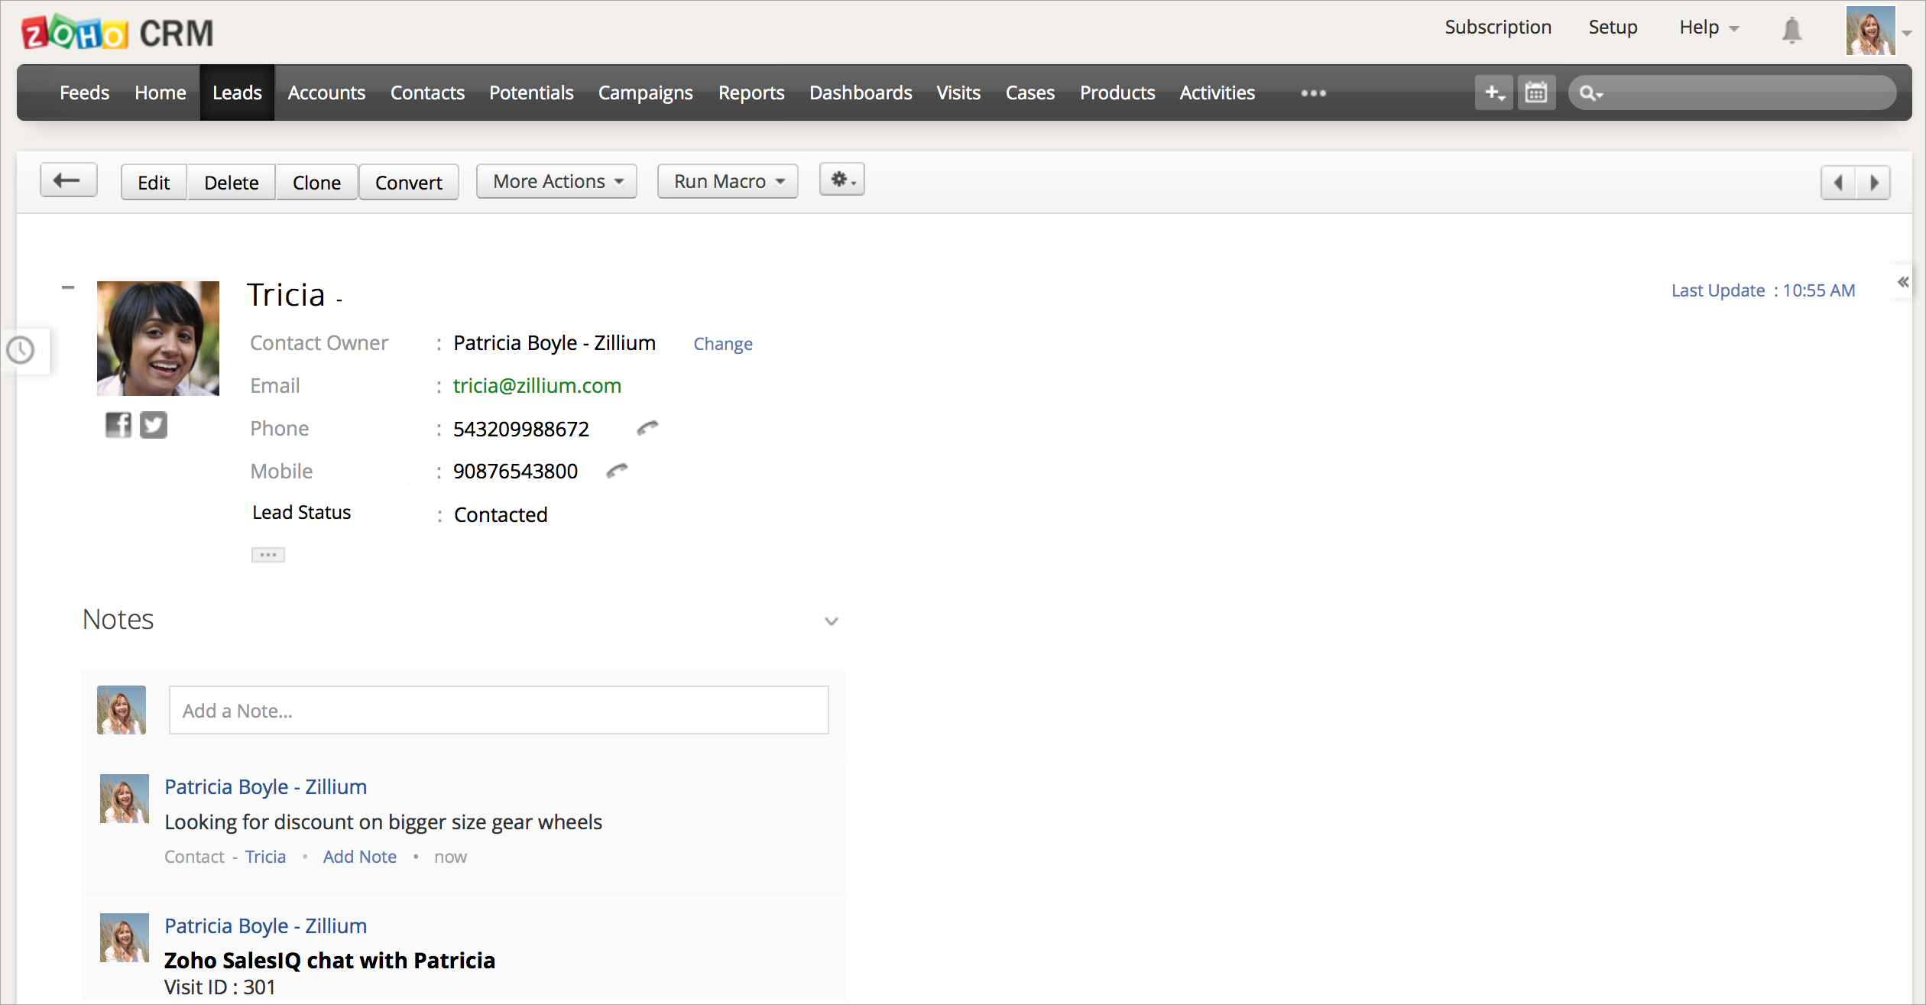This screenshot has width=1926, height=1005.
Task: Click the Facebook icon under photo
Action: coord(118,425)
